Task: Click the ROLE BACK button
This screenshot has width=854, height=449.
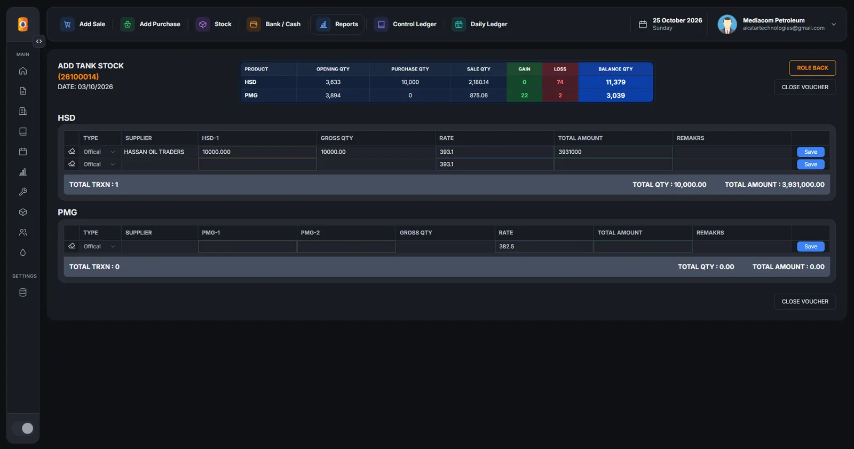Action: point(812,68)
